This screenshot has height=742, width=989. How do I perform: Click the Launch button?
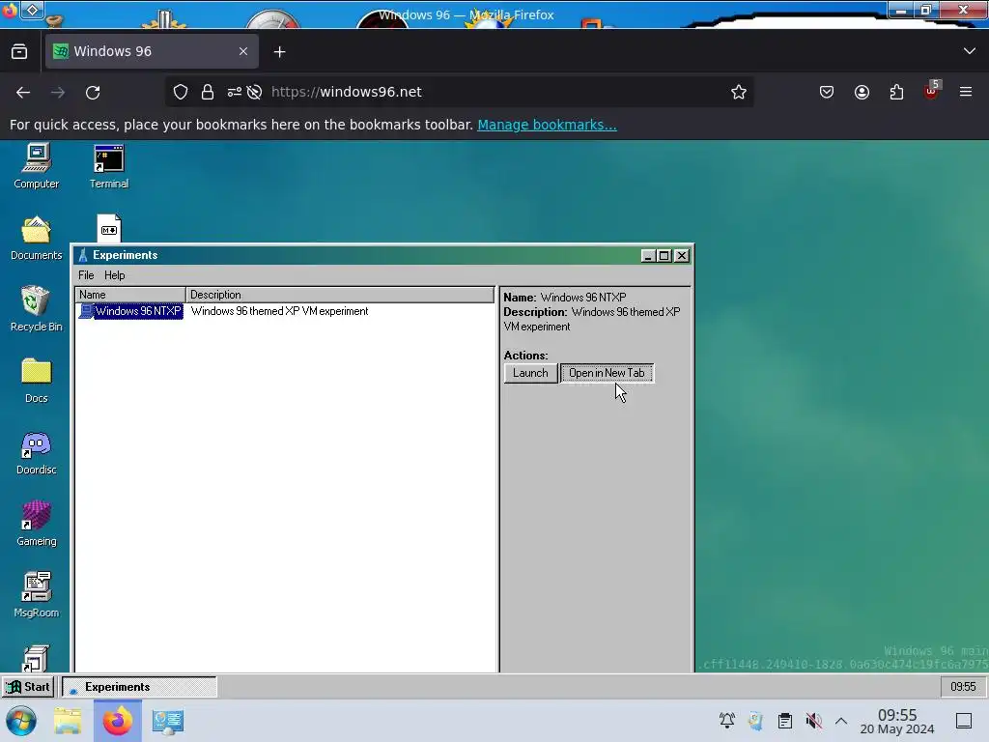pos(530,373)
